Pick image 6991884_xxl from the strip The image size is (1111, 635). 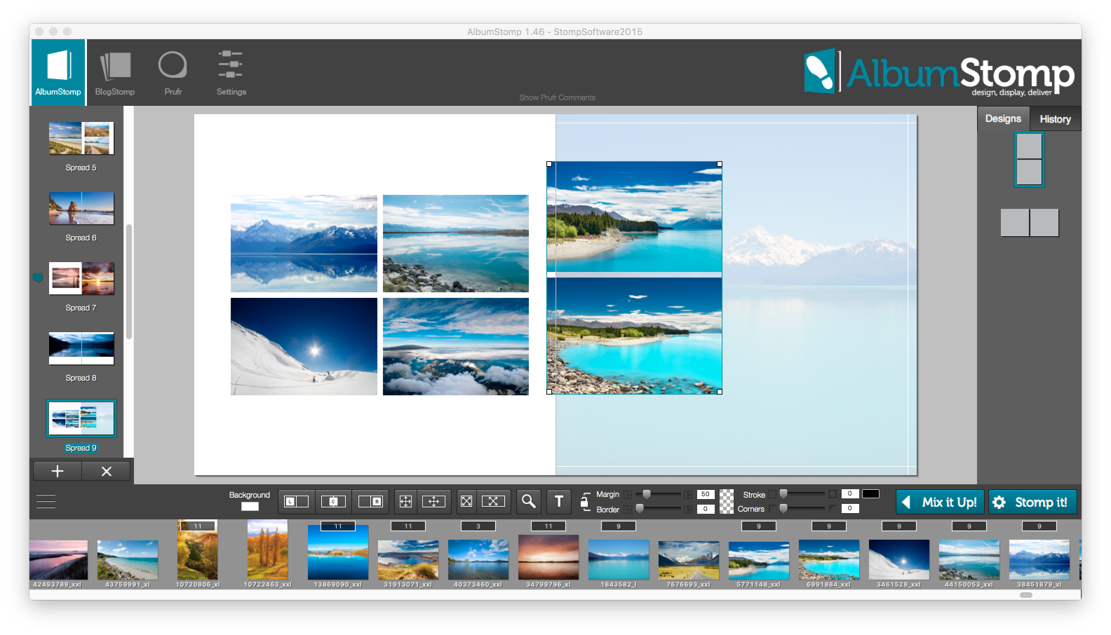point(829,560)
